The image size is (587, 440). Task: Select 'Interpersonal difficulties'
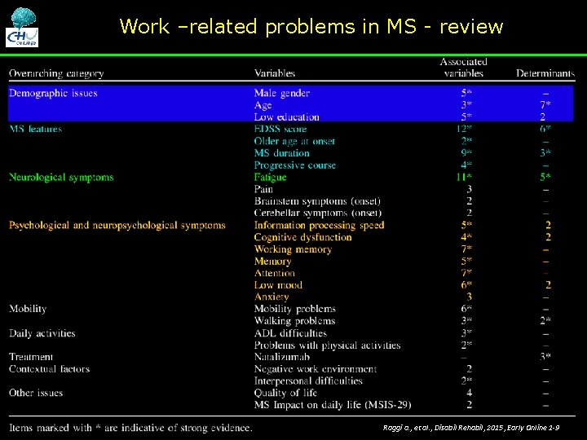[x=308, y=381]
